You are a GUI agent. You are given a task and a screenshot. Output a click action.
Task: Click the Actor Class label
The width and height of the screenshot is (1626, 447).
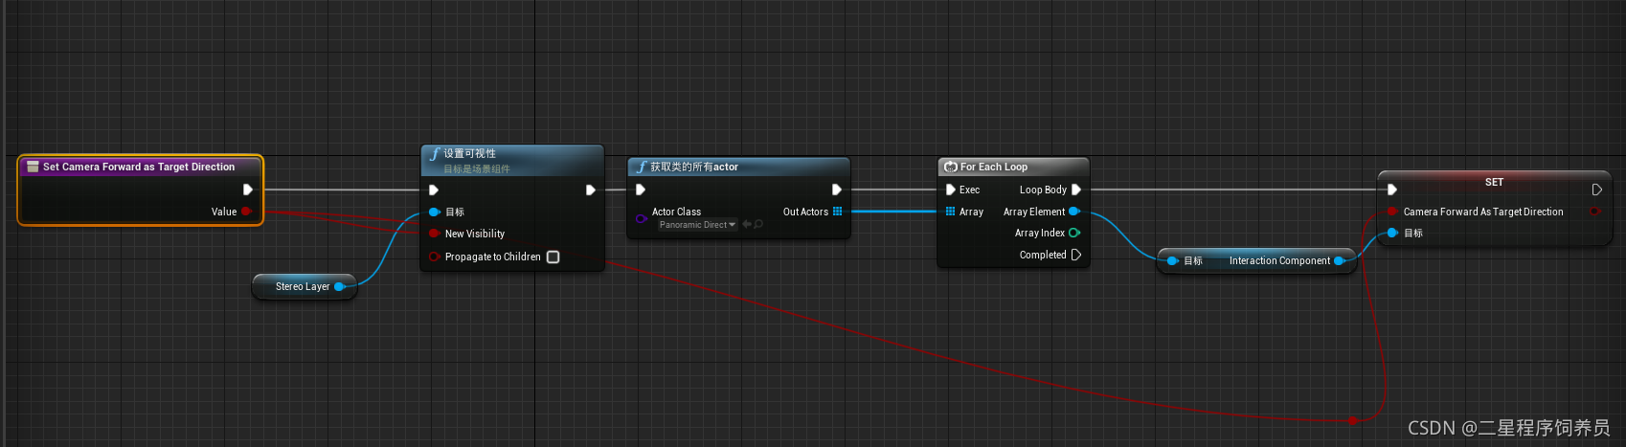[x=676, y=212]
